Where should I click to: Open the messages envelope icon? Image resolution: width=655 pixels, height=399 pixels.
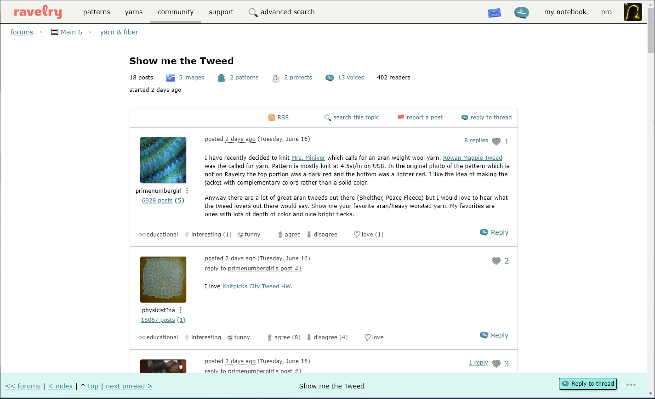click(x=494, y=12)
